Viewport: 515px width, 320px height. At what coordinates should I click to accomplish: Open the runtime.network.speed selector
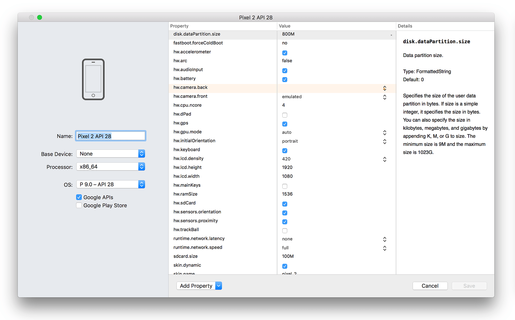coord(385,248)
